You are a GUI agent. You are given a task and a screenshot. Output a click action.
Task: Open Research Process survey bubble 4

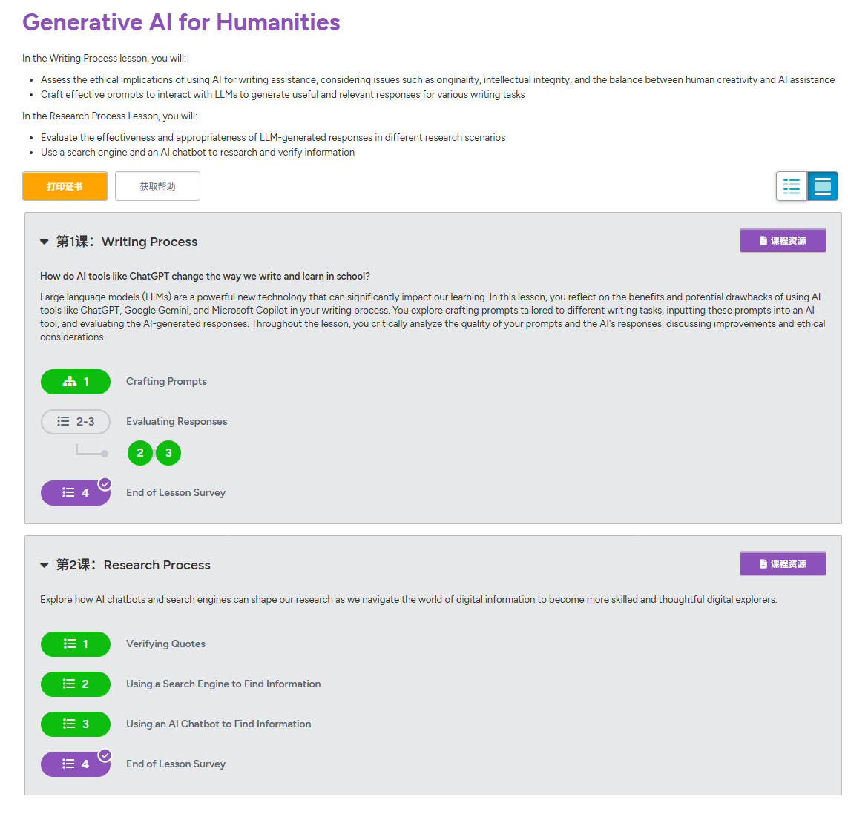pyautogui.click(x=76, y=764)
